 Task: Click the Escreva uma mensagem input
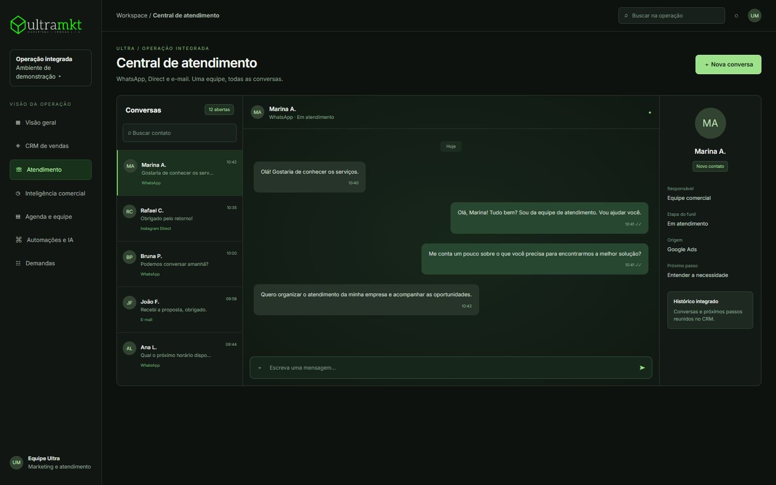451,368
